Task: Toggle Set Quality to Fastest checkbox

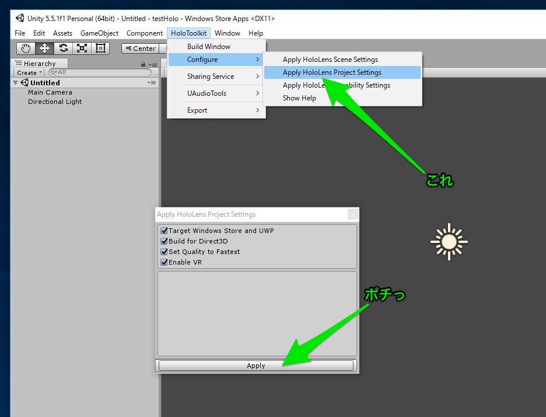Action: (164, 251)
